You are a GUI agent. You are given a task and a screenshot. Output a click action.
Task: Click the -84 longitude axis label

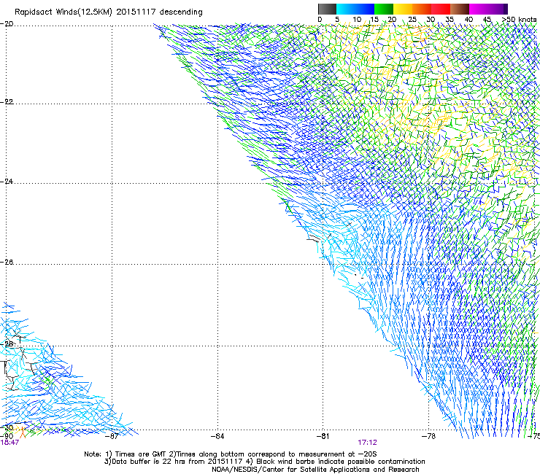(217, 437)
